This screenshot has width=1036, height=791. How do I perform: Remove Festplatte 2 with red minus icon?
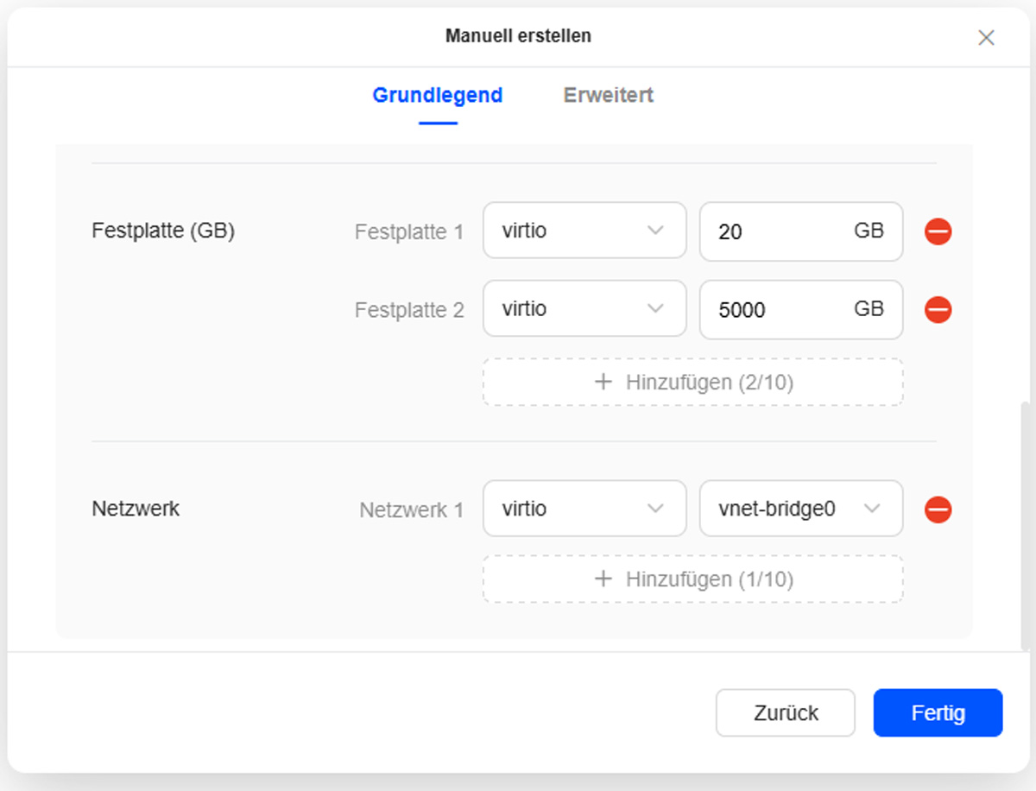(x=938, y=309)
